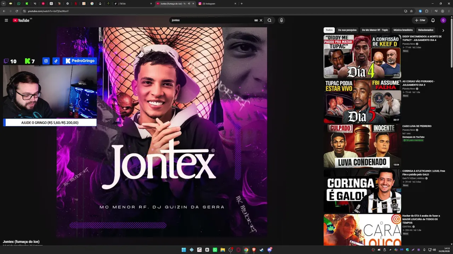453x254 pixels.
Task: Open the Diddy Tupac Dia 4 thumbnail
Action: click(362, 56)
